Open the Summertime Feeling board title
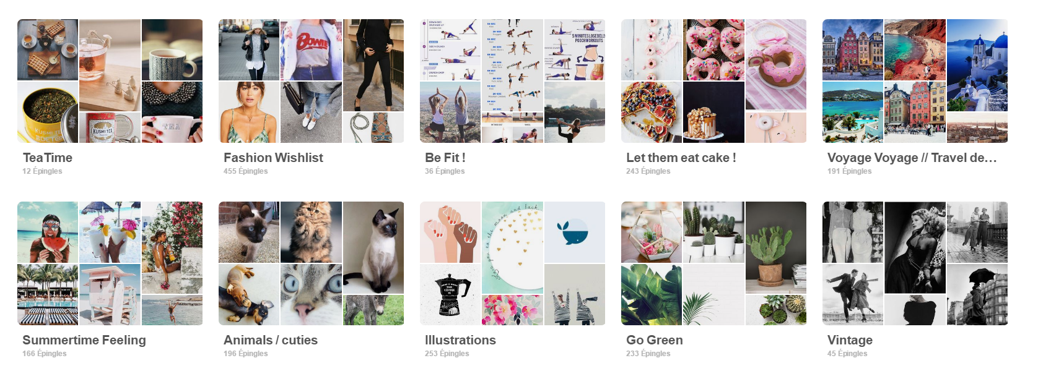 coord(84,340)
